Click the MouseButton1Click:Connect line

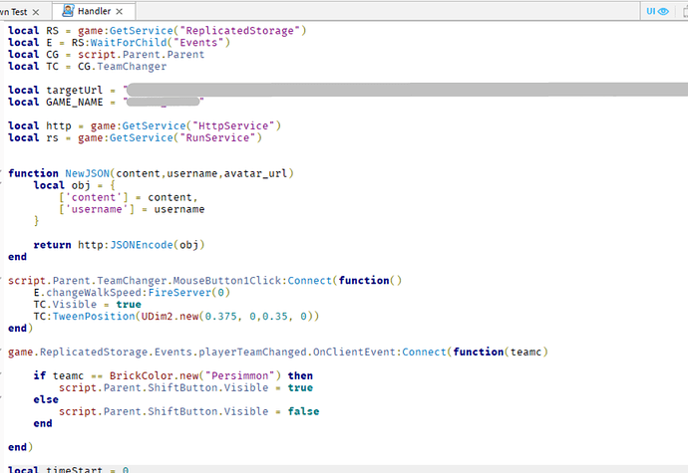[x=205, y=281]
